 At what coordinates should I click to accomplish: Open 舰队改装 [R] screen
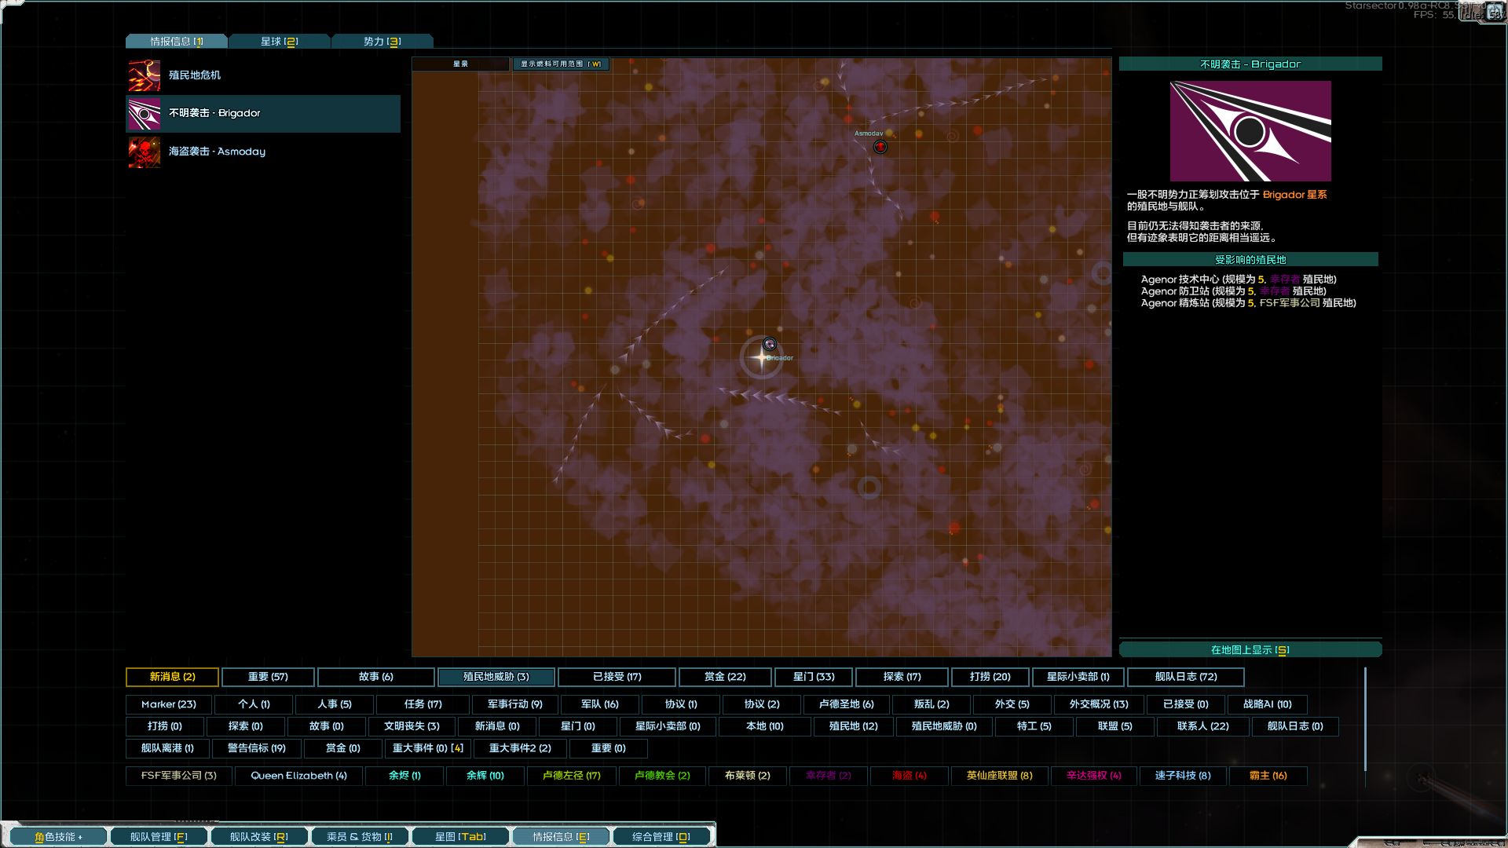259,837
